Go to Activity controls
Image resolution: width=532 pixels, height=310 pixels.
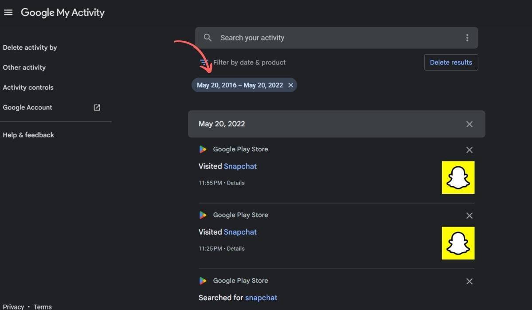[x=28, y=87]
